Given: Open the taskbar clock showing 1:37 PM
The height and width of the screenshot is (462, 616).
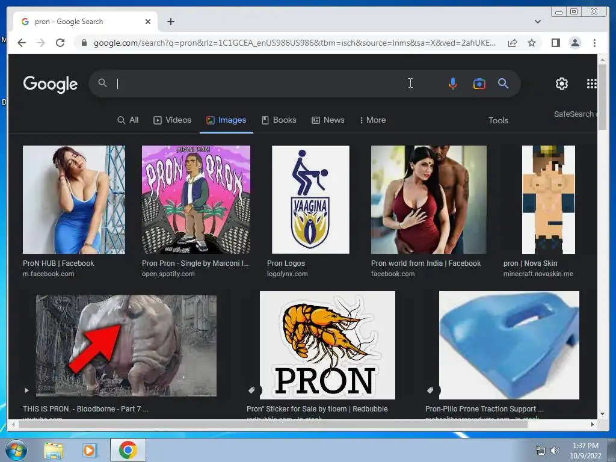Looking at the screenshot, I should click(x=585, y=451).
